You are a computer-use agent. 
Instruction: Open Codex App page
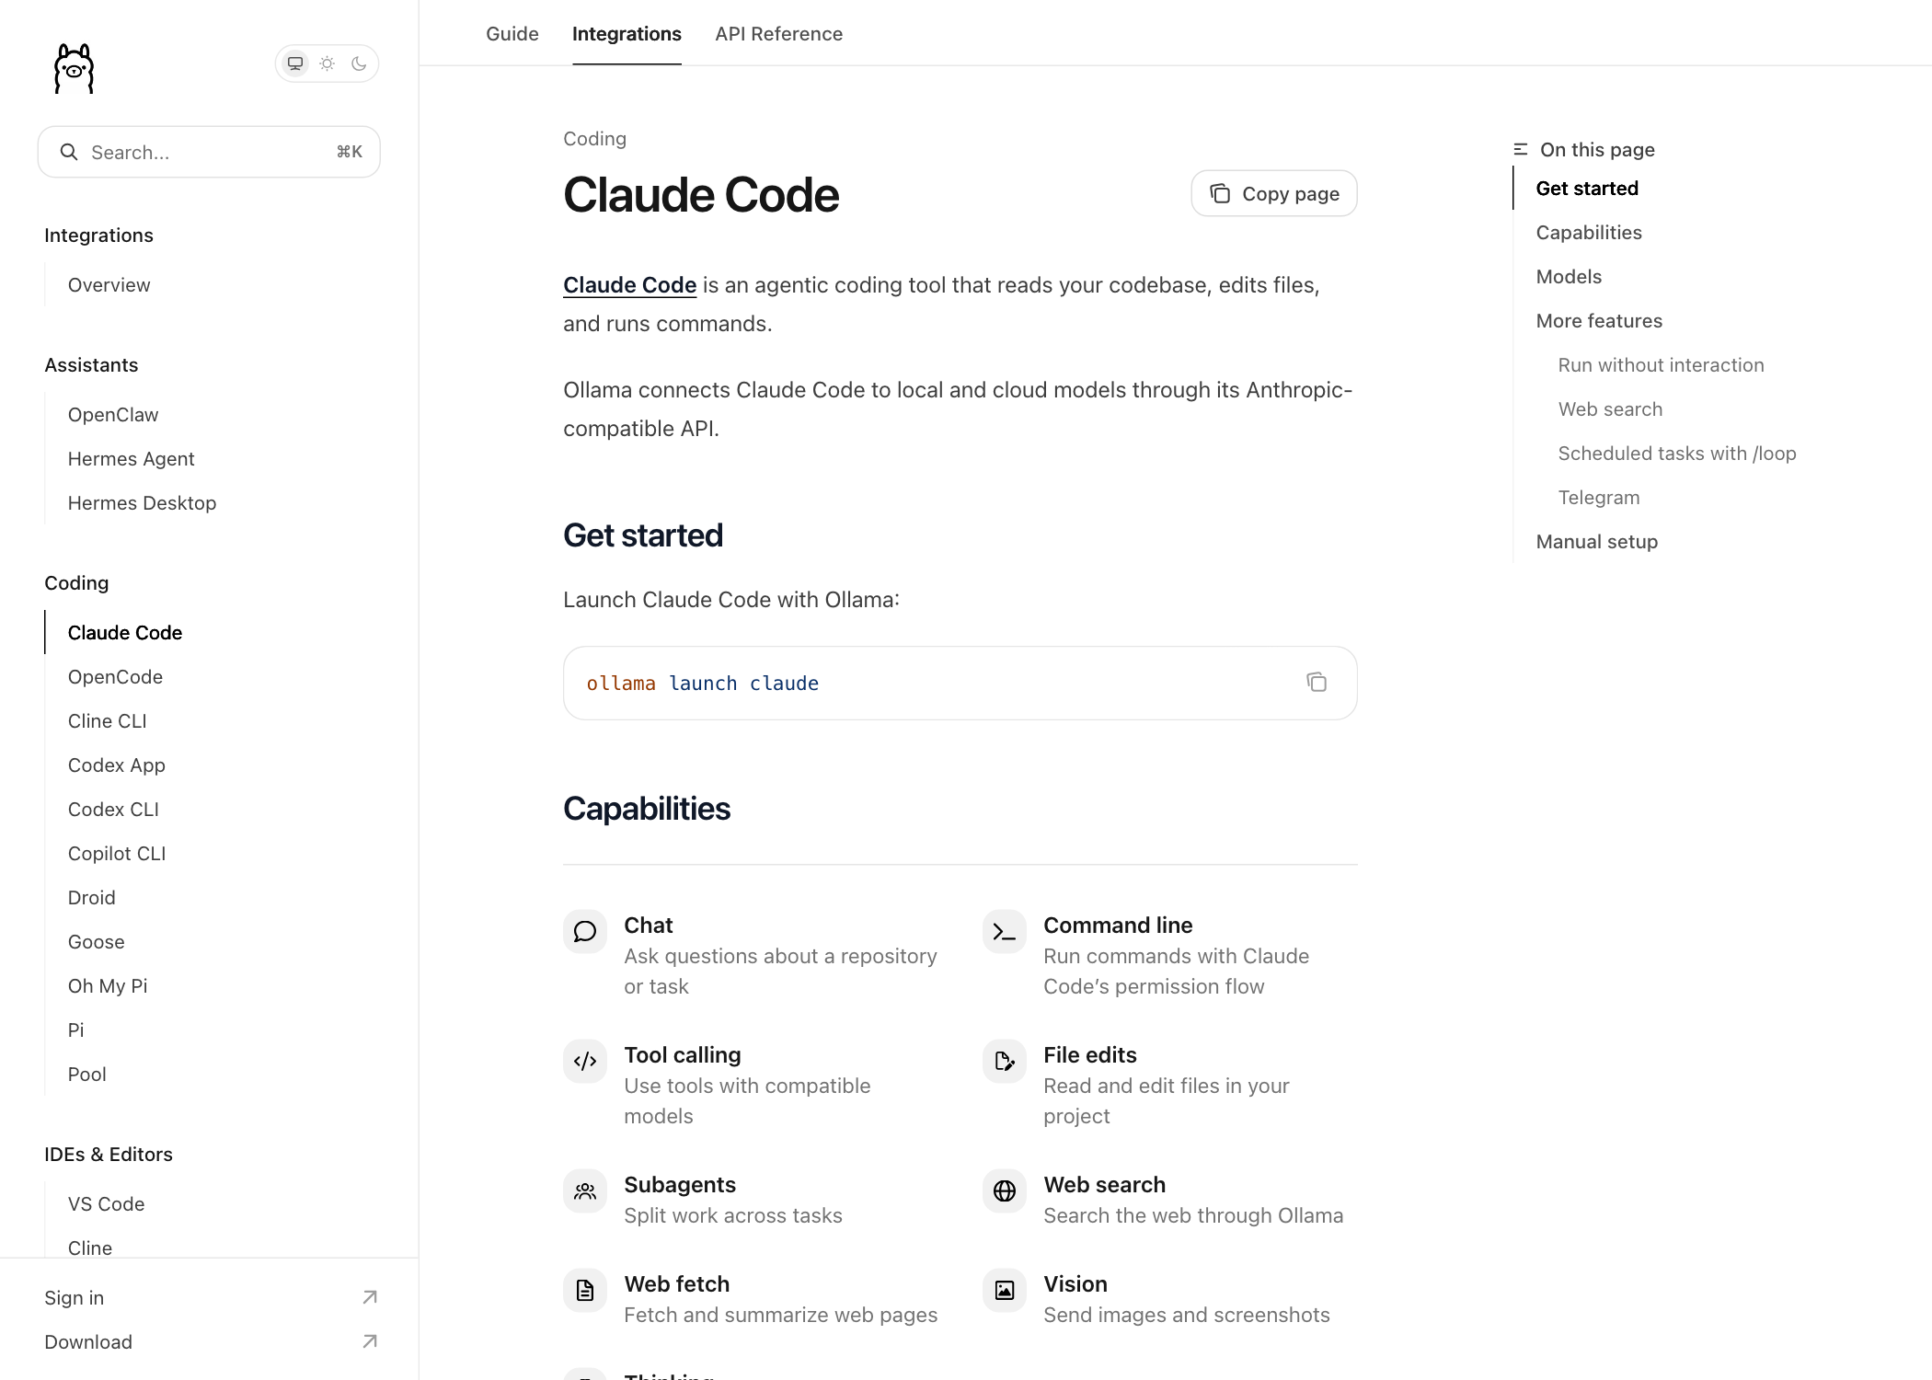(117, 765)
